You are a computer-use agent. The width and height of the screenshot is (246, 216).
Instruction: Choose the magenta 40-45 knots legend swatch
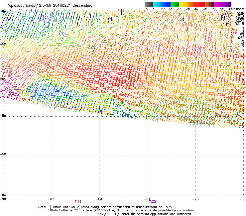[218, 4]
